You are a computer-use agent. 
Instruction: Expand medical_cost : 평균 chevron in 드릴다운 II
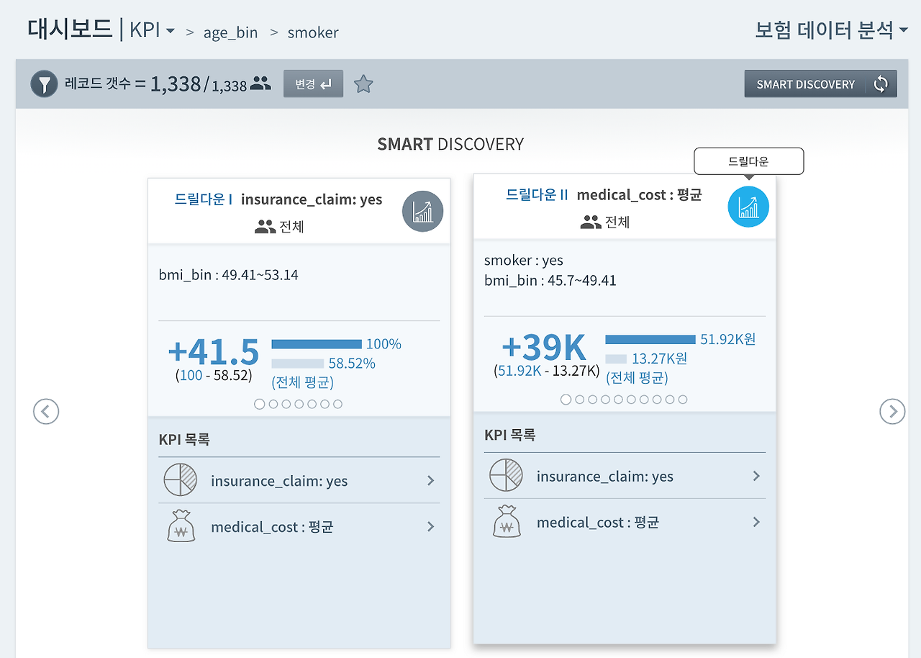click(756, 522)
